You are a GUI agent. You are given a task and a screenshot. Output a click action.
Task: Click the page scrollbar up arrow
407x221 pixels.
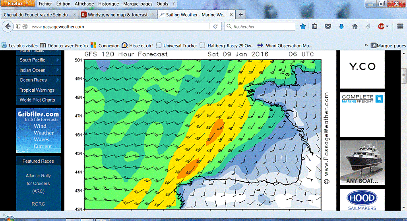point(404,53)
